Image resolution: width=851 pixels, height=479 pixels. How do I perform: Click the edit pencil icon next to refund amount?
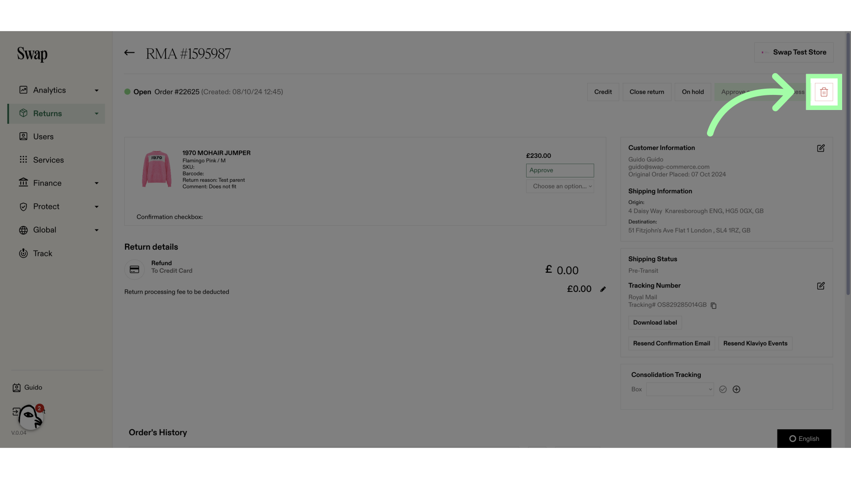[x=603, y=289]
